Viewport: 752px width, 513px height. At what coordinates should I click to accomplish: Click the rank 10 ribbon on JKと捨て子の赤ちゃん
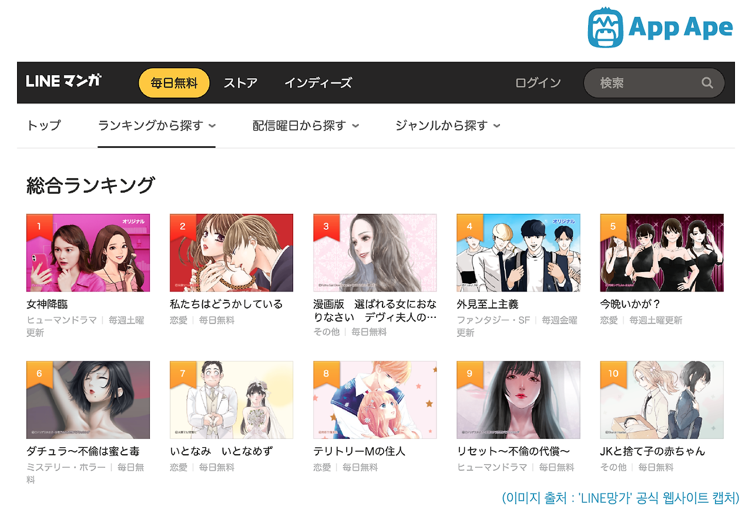614,373
